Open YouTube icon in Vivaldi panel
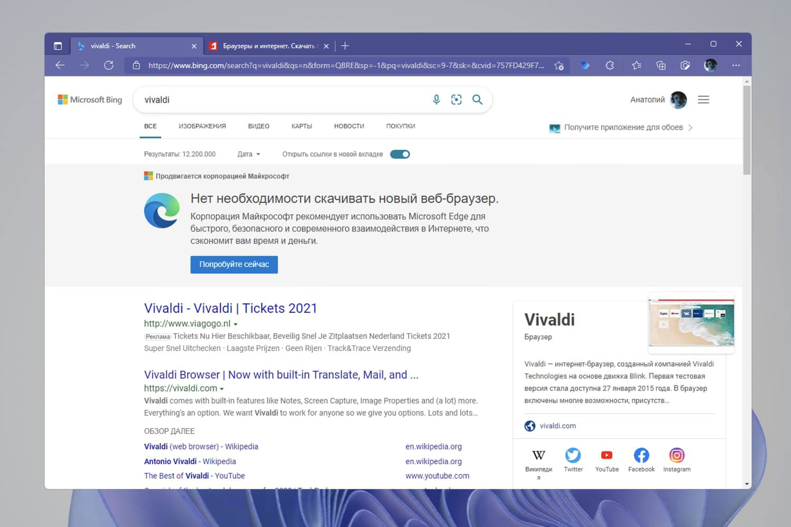This screenshot has width=791, height=527. (x=607, y=455)
